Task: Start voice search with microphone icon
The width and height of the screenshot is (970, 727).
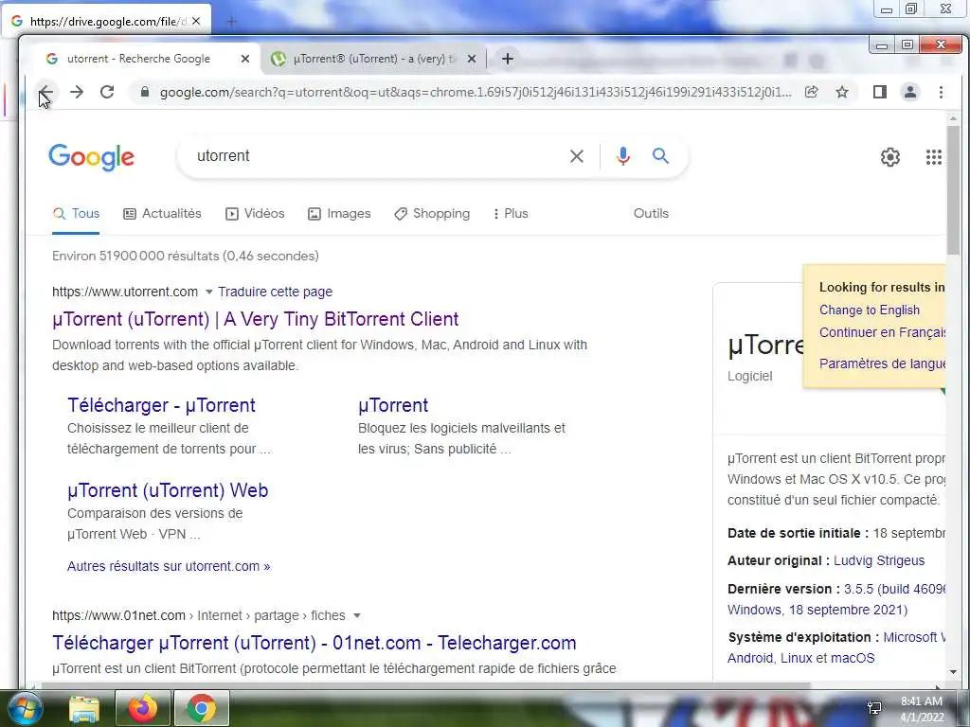Action: click(x=623, y=156)
